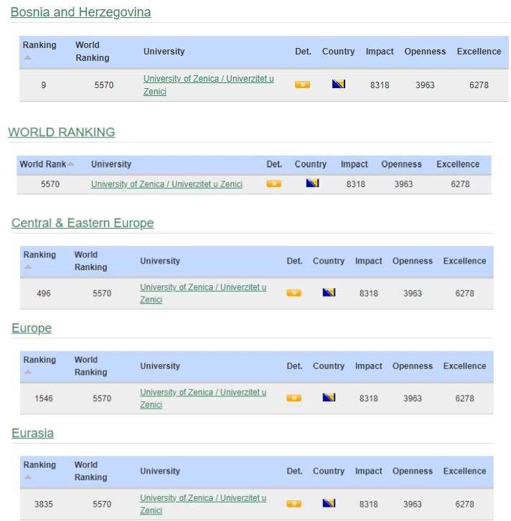Open University of Zenica link in World Ranking table

[167, 184]
